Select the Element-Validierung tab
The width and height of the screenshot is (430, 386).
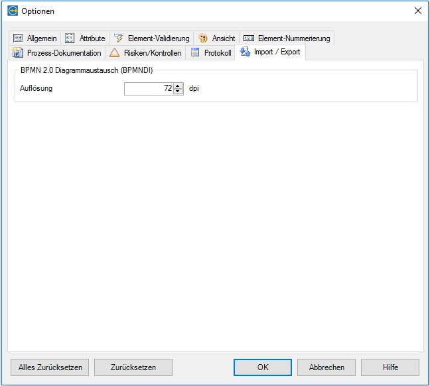tap(151, 38)
